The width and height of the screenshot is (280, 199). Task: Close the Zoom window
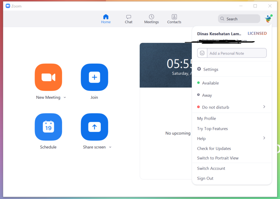(270, 6)
